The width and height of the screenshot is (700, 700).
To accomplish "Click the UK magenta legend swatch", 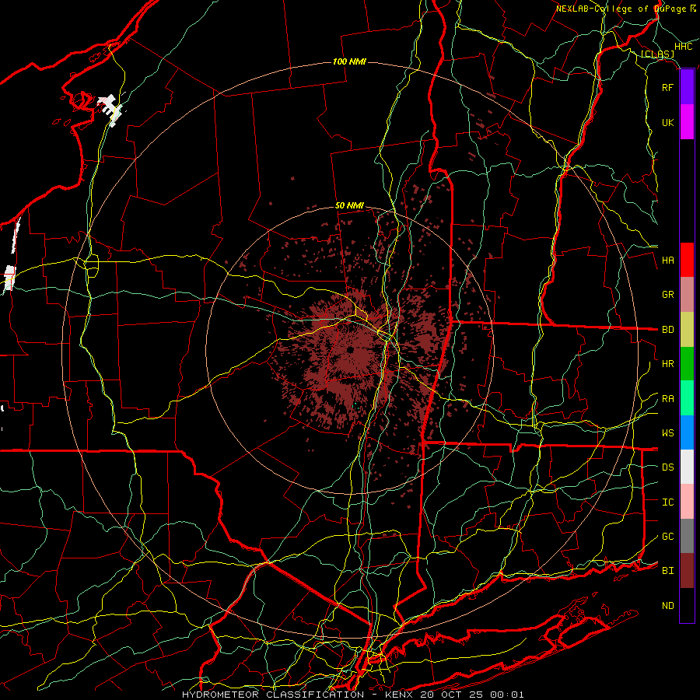I will click(x=687, y=122).
